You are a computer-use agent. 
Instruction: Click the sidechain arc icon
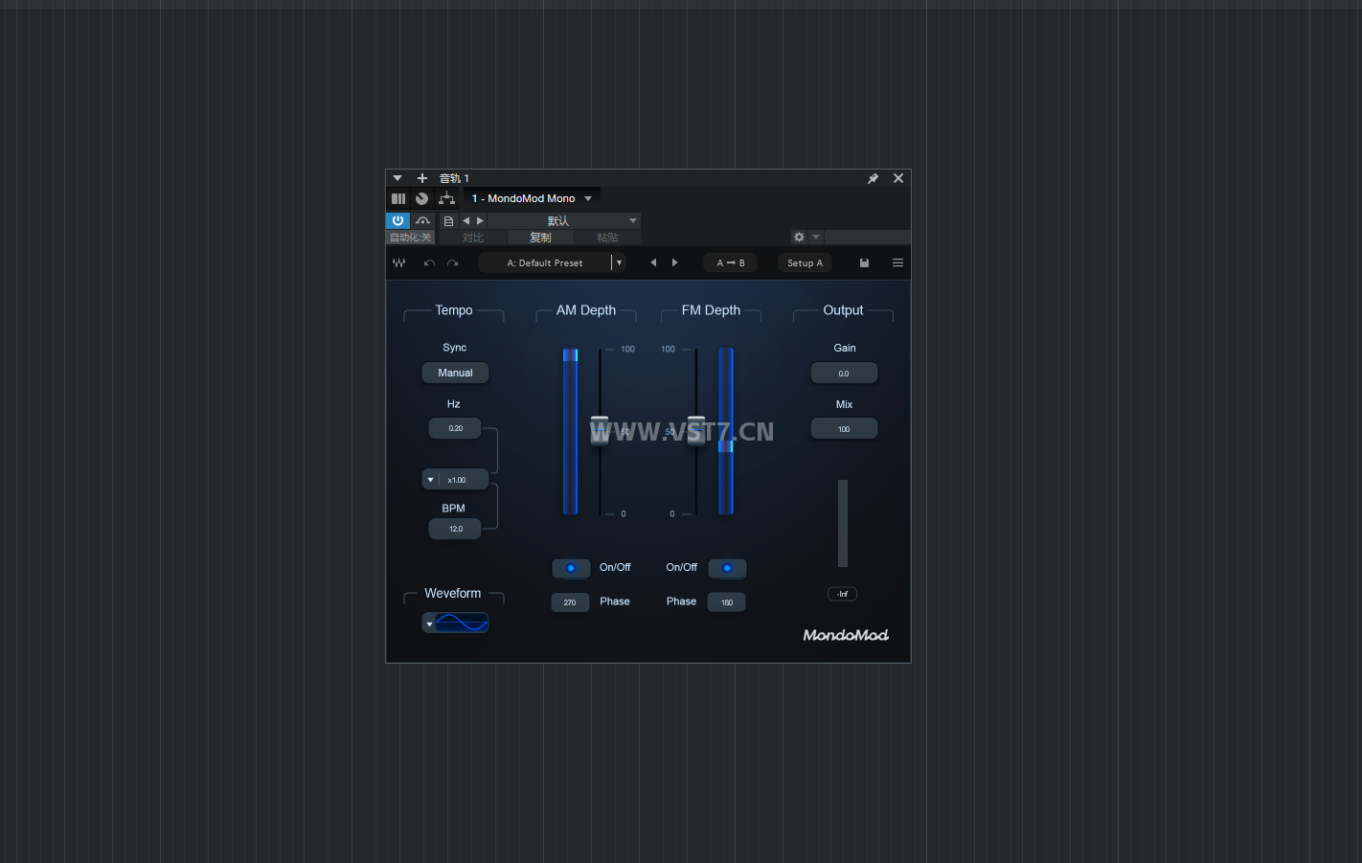(x=422, y=220)
